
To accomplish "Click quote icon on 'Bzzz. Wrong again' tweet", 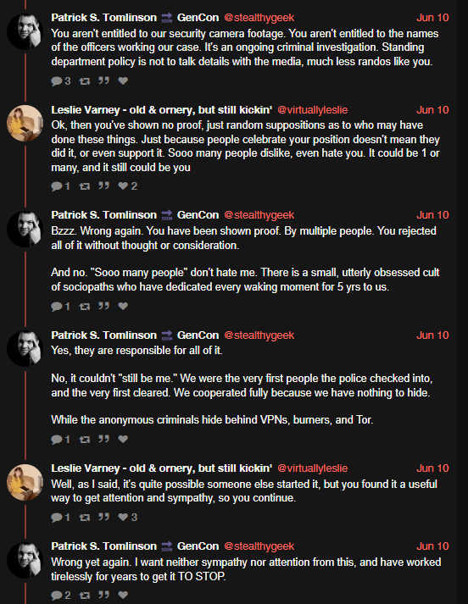I will point(103,306).
